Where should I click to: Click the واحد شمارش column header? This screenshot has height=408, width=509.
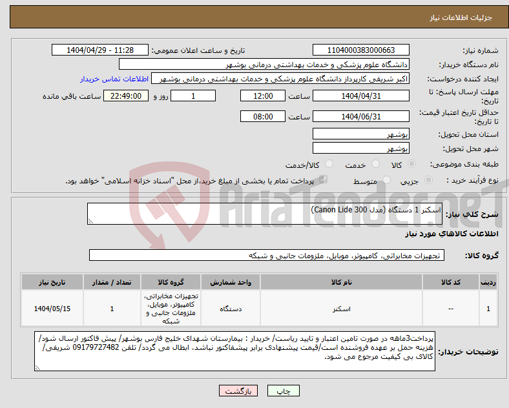coord(231,282)
